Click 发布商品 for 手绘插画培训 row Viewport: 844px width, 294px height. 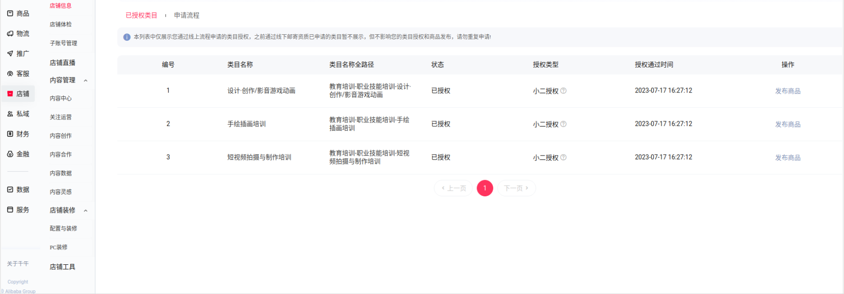click(788, 124)
